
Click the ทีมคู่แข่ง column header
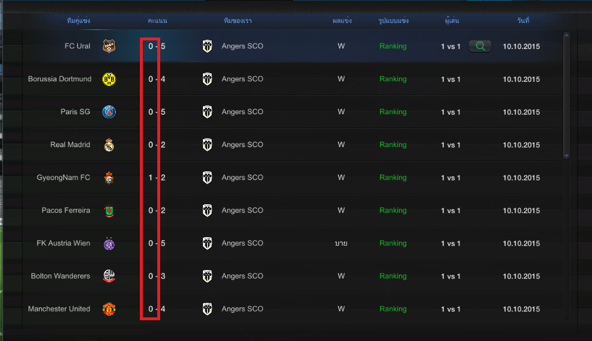tap(79, 21)
